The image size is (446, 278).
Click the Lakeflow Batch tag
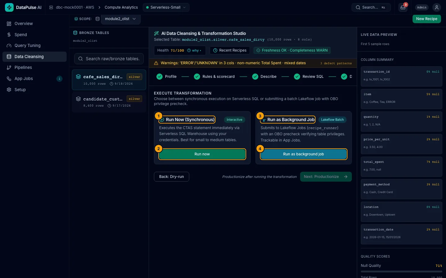coord(332,120)
